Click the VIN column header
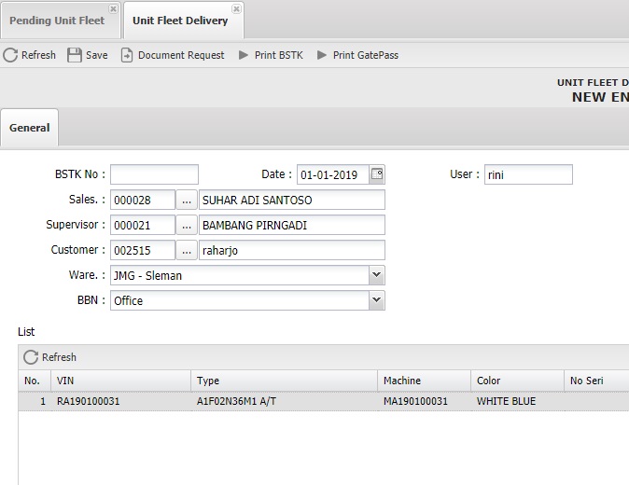Screen dimensions: 629x485 pyautogui.click(x=121, y=381)
